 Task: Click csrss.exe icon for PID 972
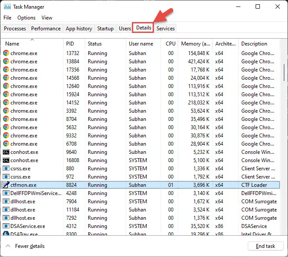[x=6, y=177]
